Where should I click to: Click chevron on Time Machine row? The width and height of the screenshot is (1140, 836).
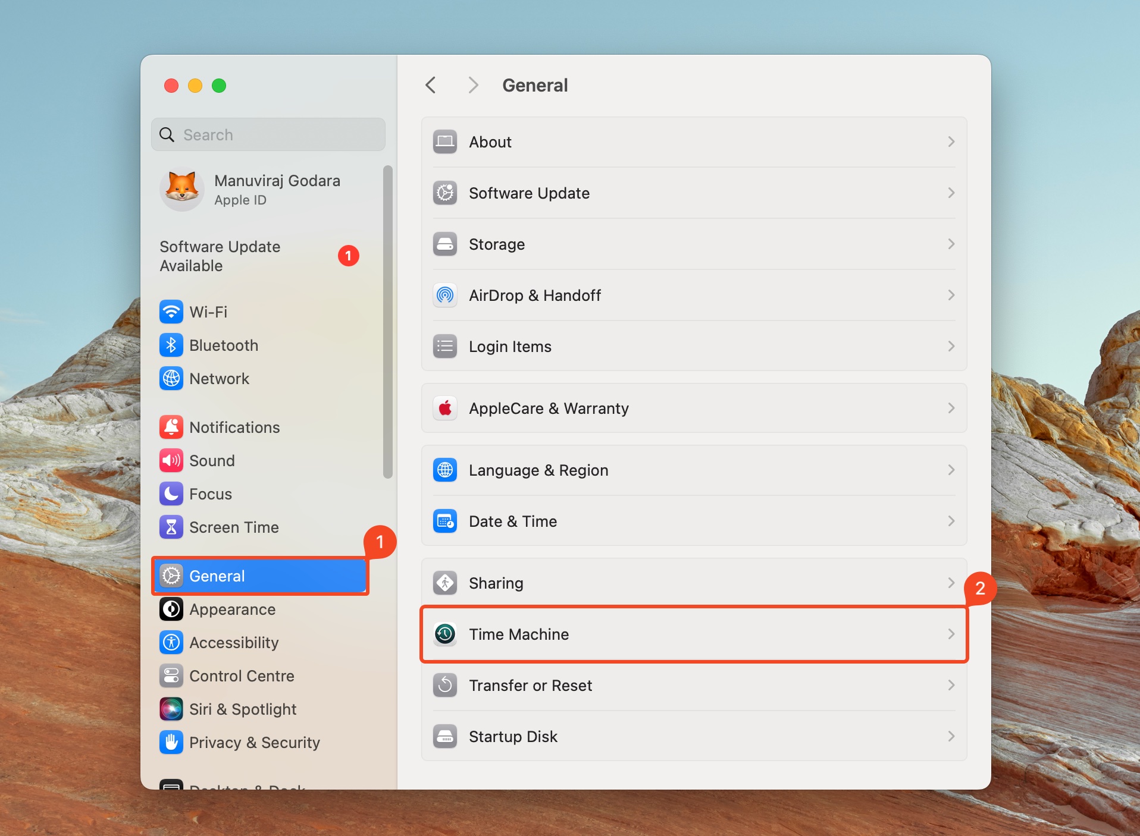coord(951,634)
